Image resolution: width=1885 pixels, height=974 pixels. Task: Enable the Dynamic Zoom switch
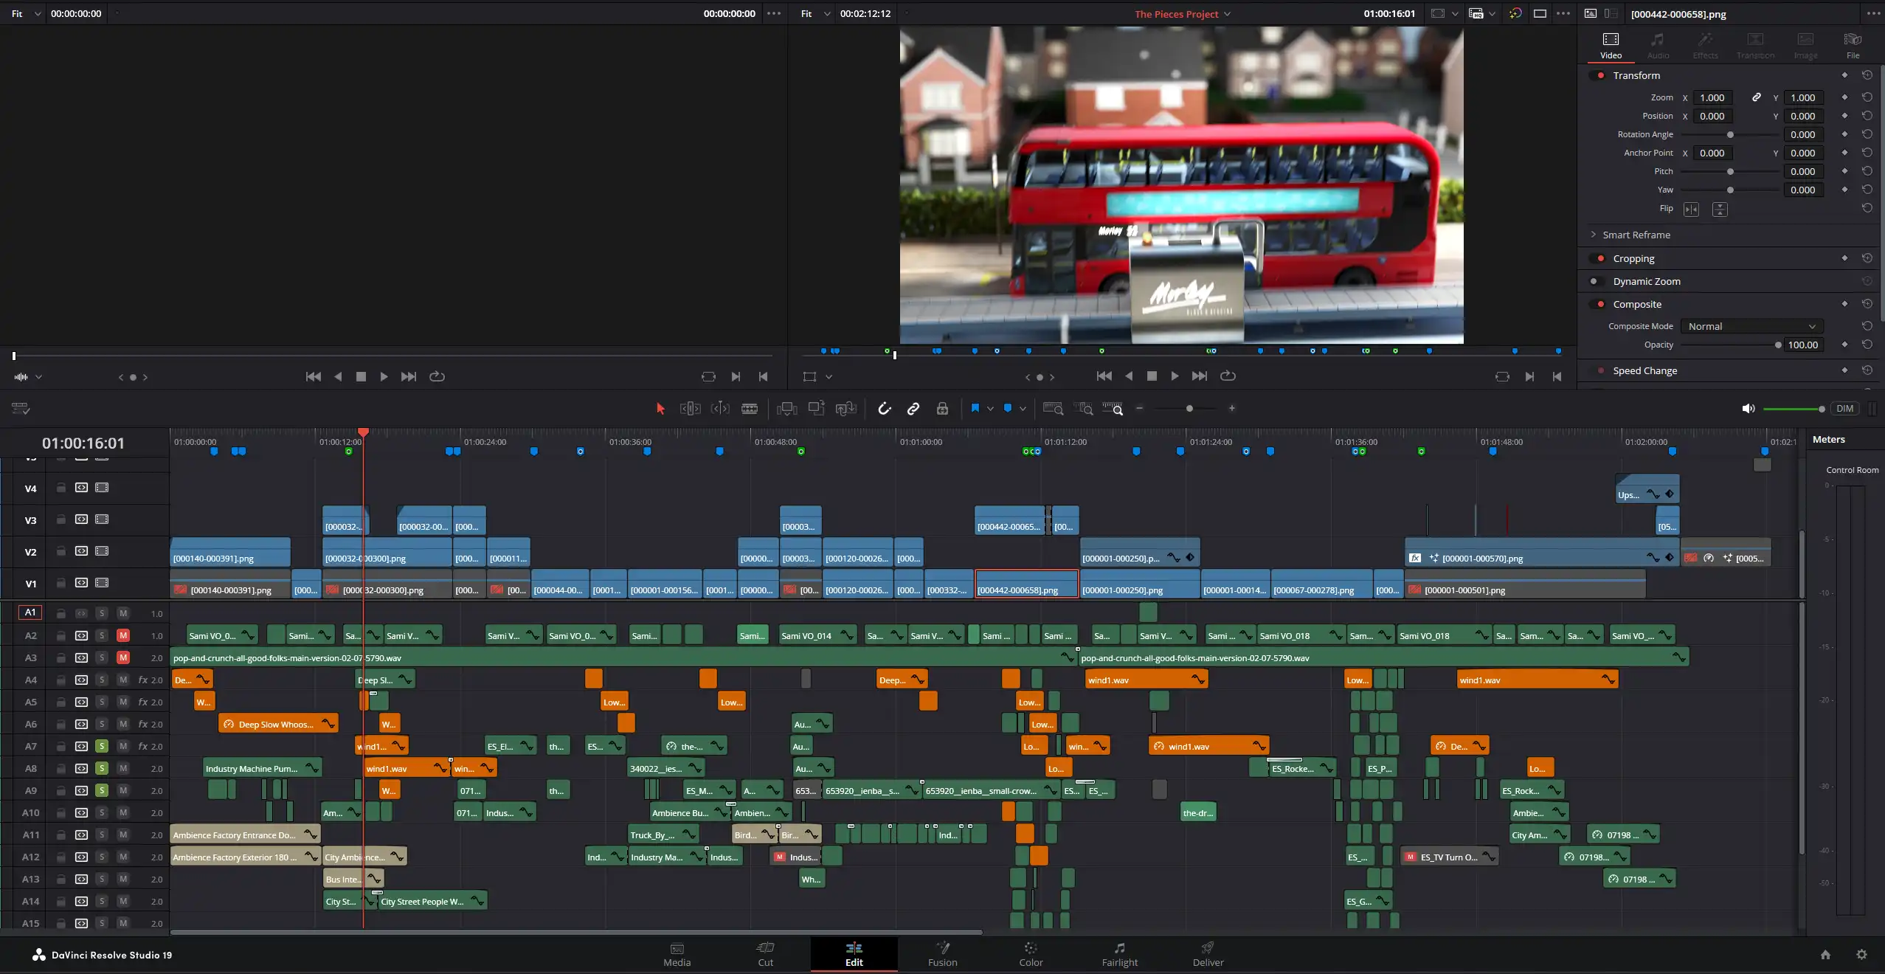1596,281
